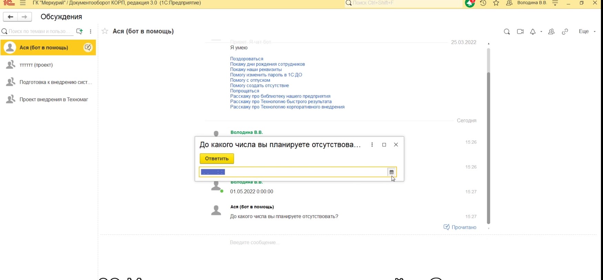Open sidebar more options three dots
Viewport: 603px width, 280px height.
click(91, 31)
